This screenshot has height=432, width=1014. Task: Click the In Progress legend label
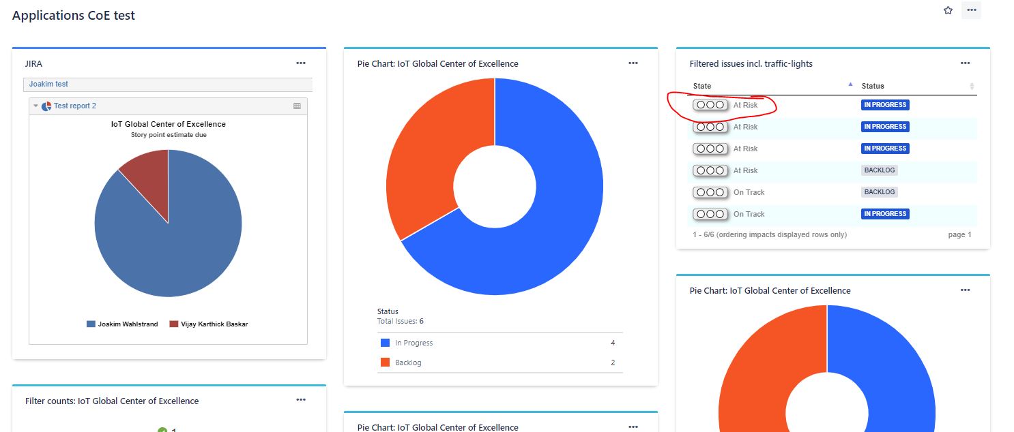(x=414, y=343)
